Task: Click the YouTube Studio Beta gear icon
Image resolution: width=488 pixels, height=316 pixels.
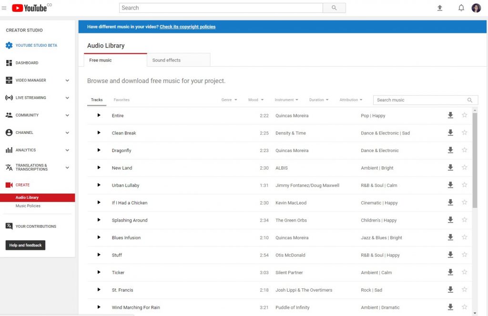Action: pyautogui.click(x=9, y=45)
